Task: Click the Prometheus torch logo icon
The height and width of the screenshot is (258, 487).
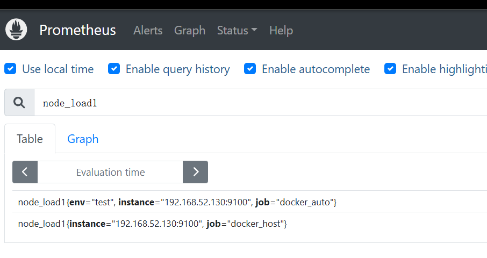Action: pos(16,30)
